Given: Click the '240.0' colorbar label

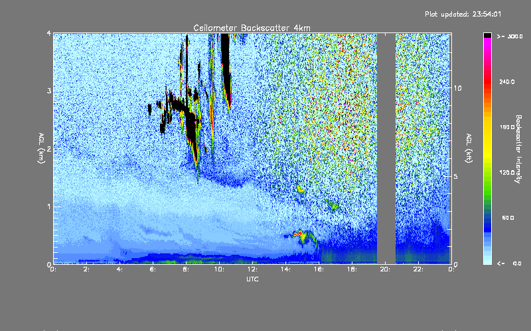Looking at the screenshot, I should tap(507, 81).
